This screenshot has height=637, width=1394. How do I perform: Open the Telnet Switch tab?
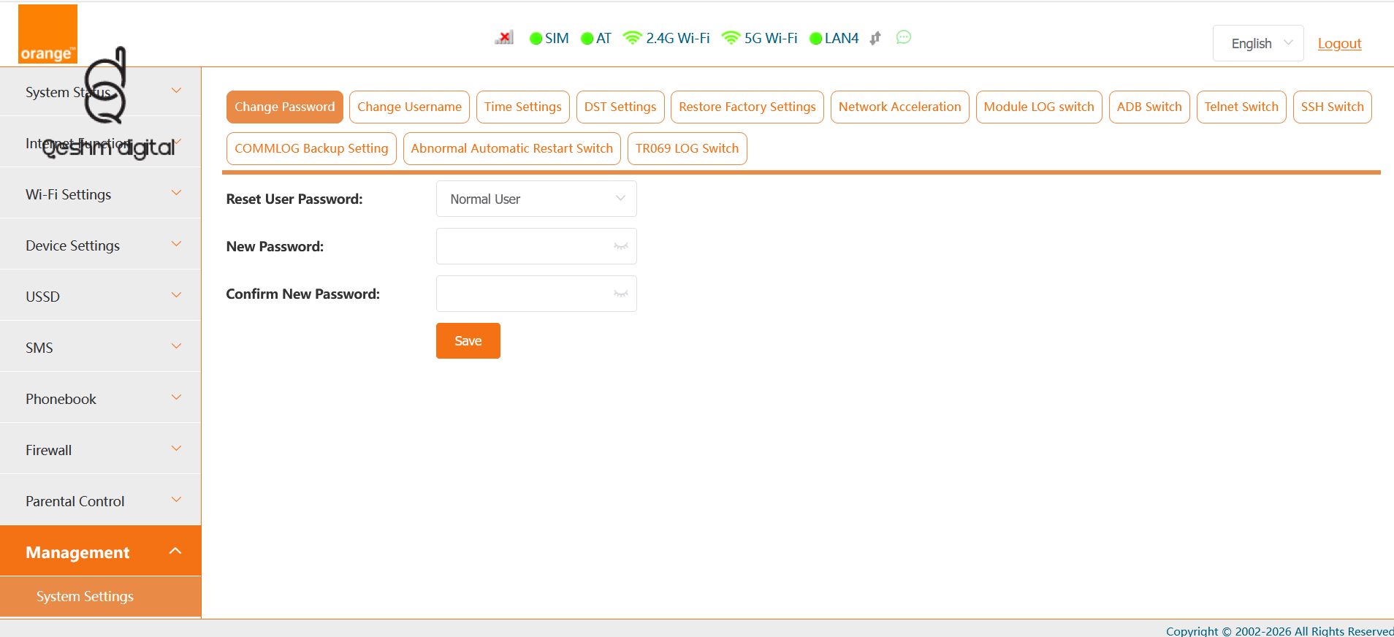(x=1241, y=107)
